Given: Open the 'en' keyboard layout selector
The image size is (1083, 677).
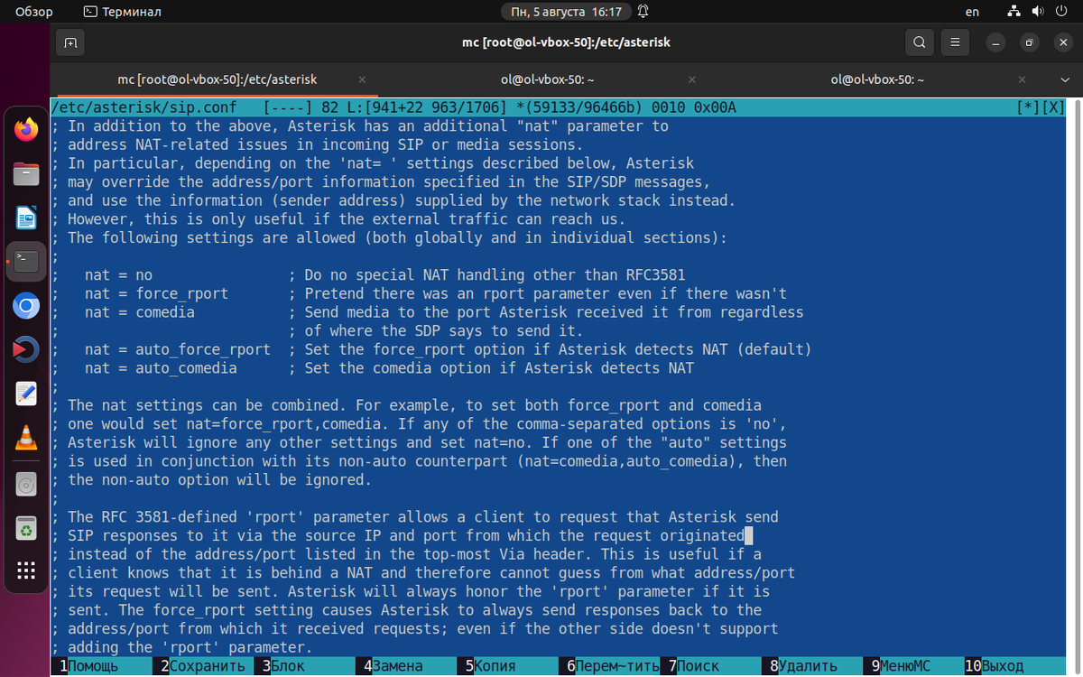Looking at the screenshot, I should [x=972, y=12].
